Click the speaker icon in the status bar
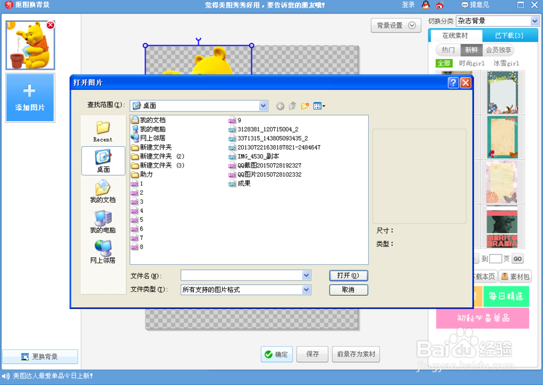The width and height of the screenshot is (543, 385). (5, 376)
